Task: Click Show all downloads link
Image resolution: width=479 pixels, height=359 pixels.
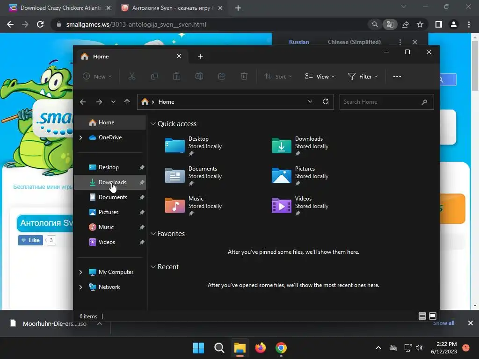Action: (x=443, y=323)
